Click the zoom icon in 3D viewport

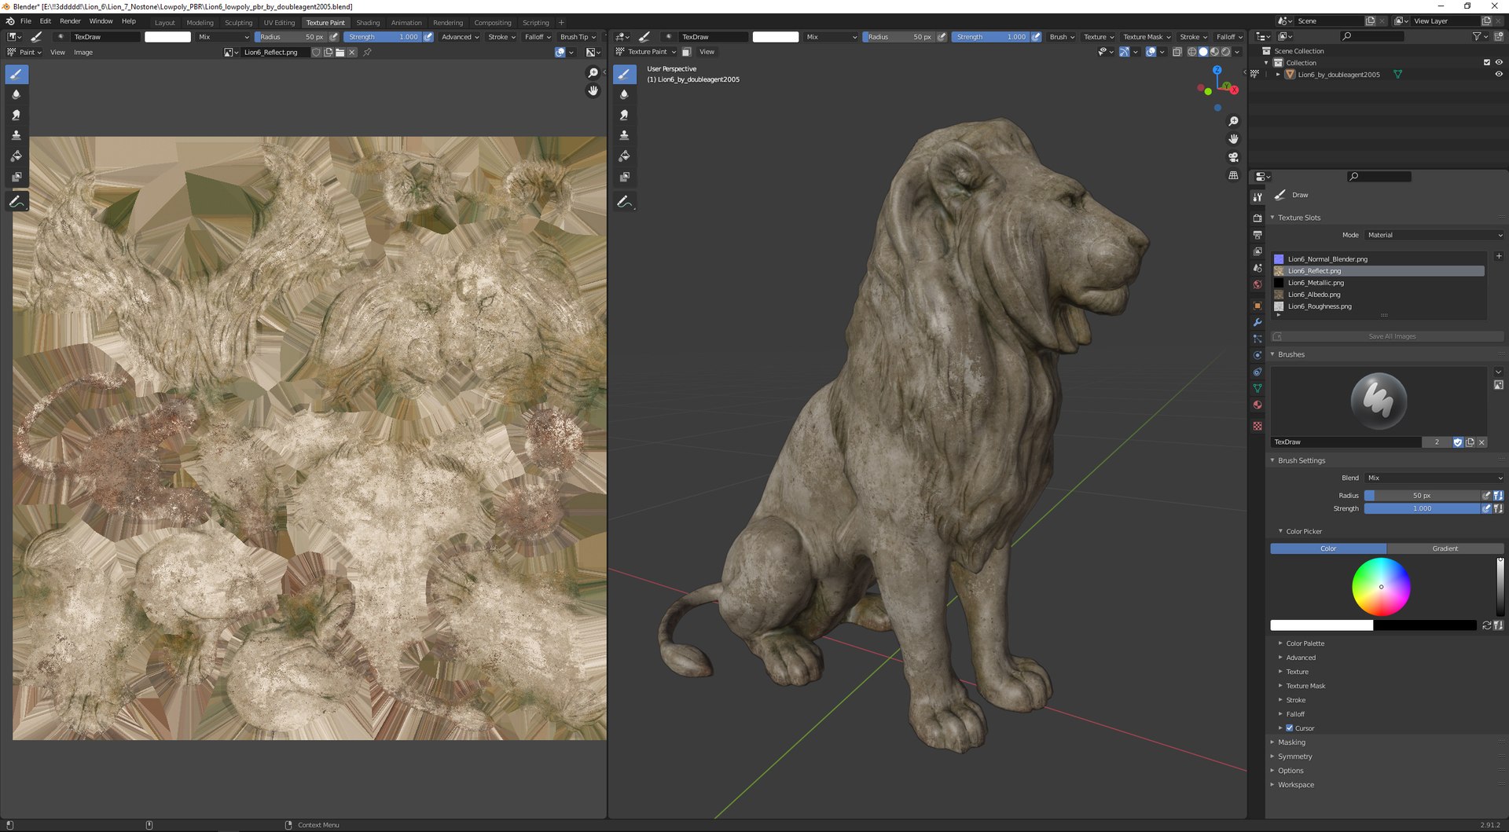[x=1233, y=121]
